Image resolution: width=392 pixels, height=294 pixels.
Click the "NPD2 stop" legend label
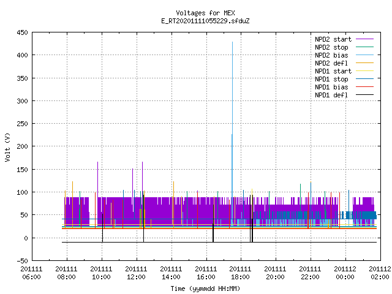point(331,47)
